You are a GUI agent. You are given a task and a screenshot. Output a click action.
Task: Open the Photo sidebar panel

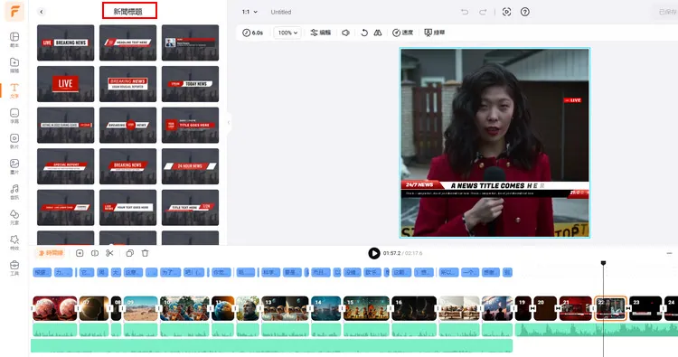pyautogui.click(x=14, y=166)
